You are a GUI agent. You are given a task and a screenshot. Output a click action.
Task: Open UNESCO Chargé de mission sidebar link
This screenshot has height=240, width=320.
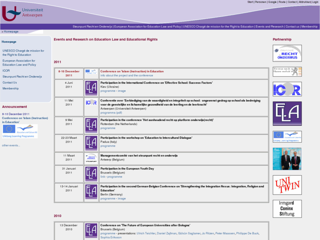[x=23, y=53]
